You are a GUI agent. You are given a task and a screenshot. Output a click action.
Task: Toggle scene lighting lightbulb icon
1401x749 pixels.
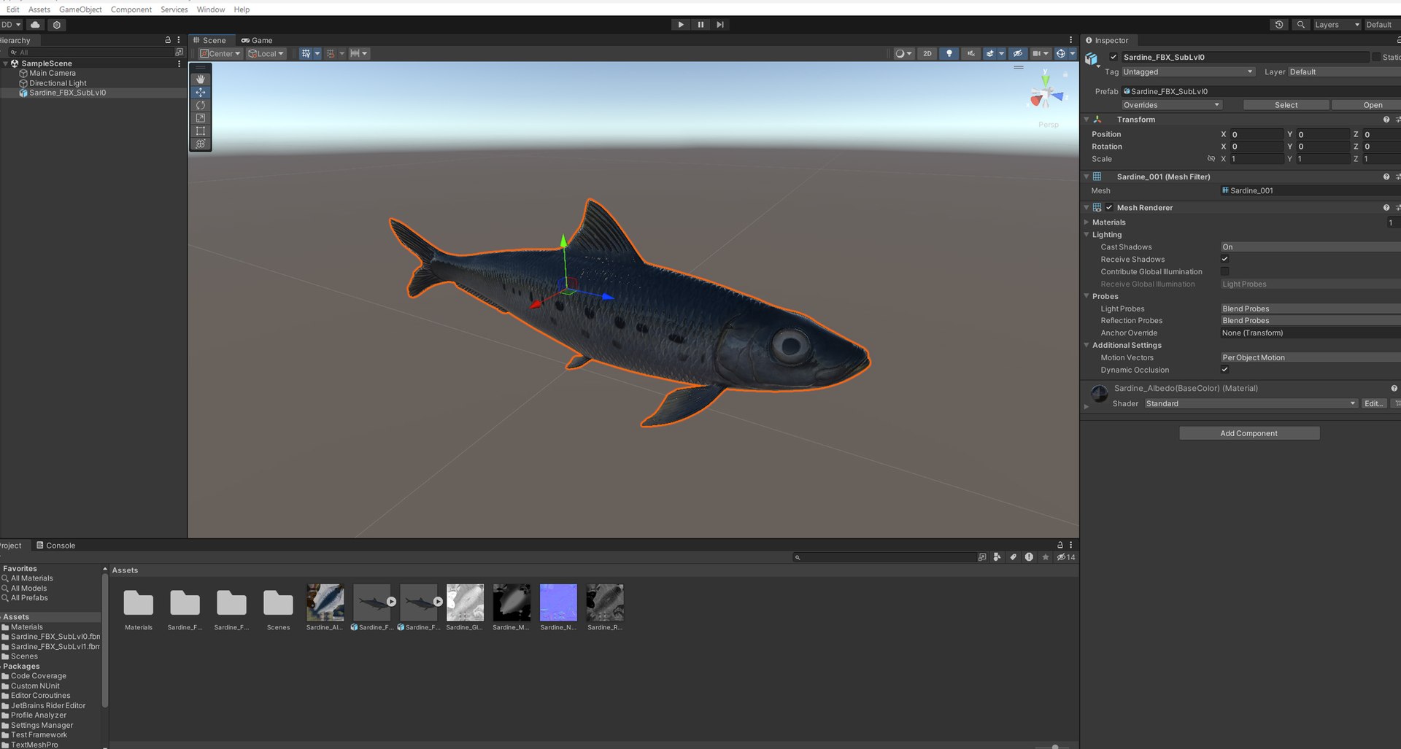(949, 53)
